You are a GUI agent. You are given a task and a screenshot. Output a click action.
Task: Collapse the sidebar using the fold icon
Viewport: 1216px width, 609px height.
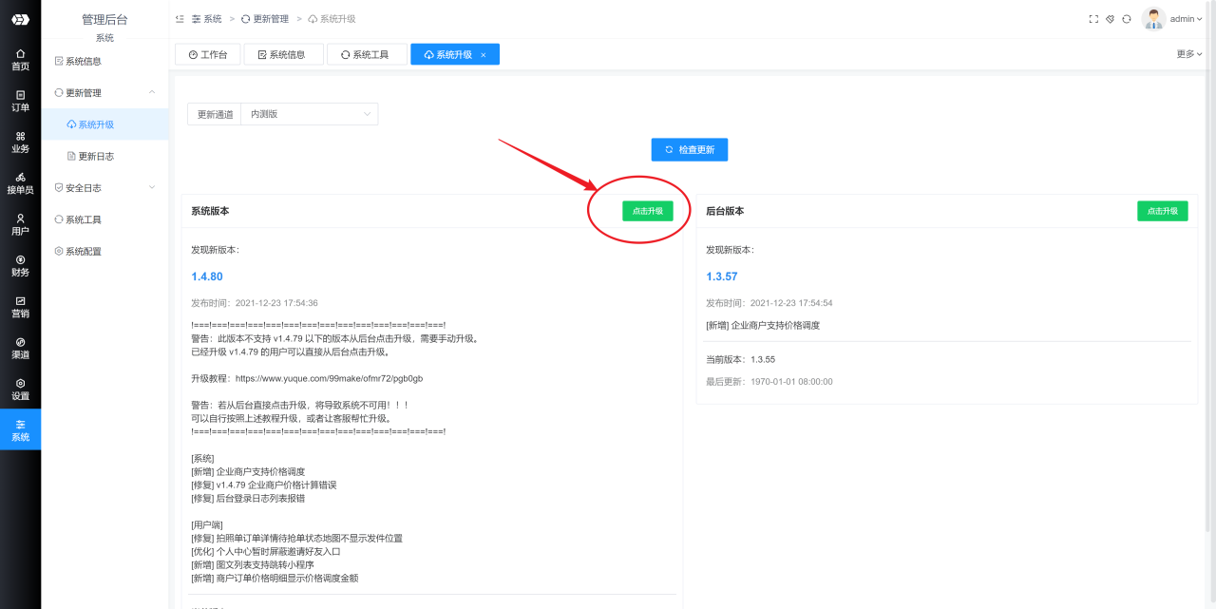tap(180, 19)
